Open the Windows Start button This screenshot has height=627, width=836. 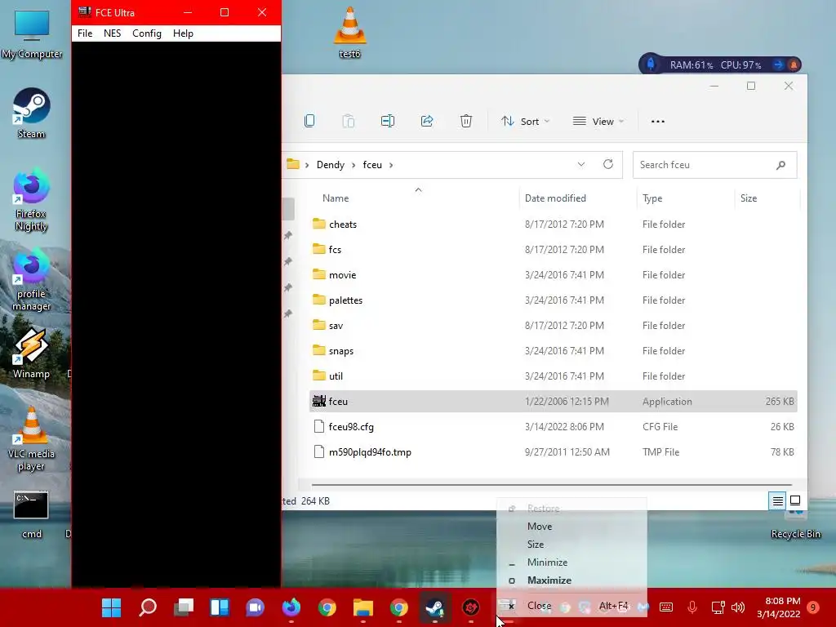tap(111, 607)
